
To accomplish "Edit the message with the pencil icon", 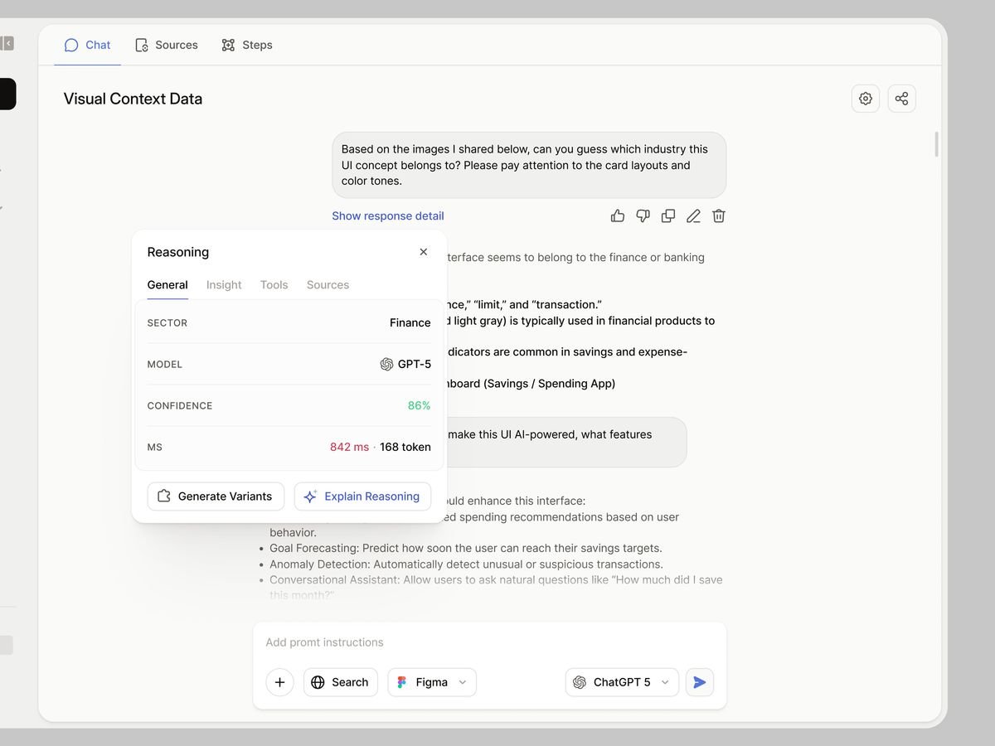I will pos(693,216).
